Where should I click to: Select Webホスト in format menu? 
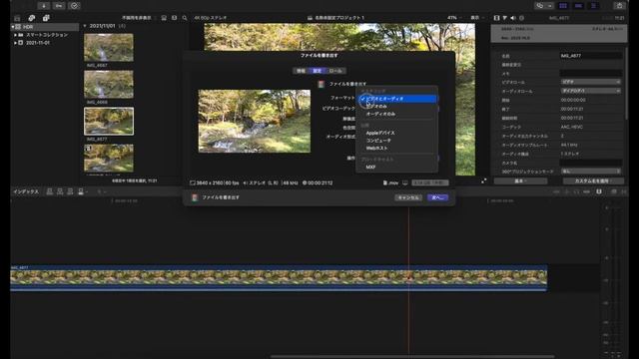tap(397, 149)
